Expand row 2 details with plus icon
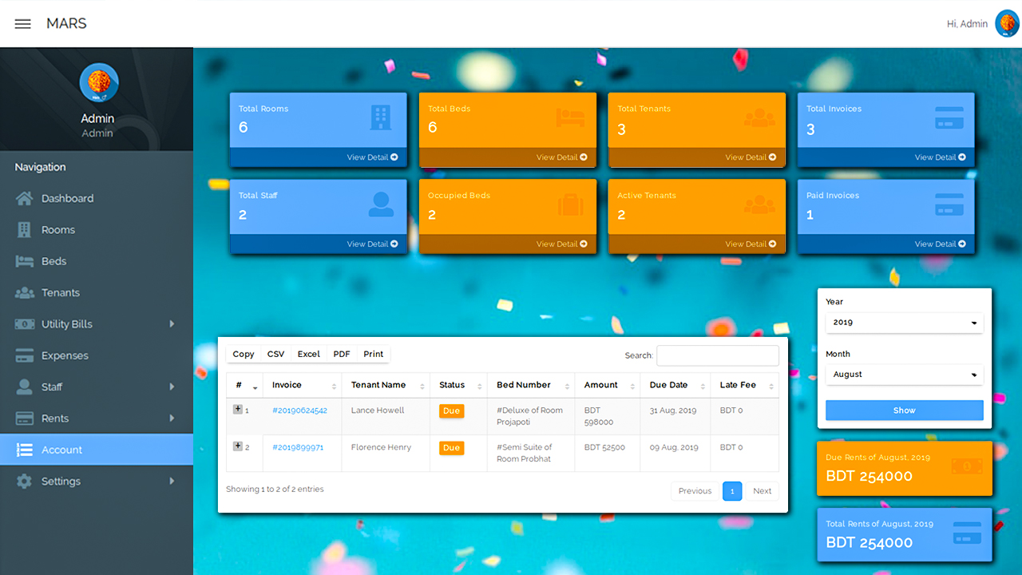Image resolution: width=1022 pixels, height=575 pixels. [x=238, y=446]
